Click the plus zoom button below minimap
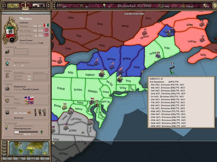Screen dimensions: 217x162 click(45, 159)
